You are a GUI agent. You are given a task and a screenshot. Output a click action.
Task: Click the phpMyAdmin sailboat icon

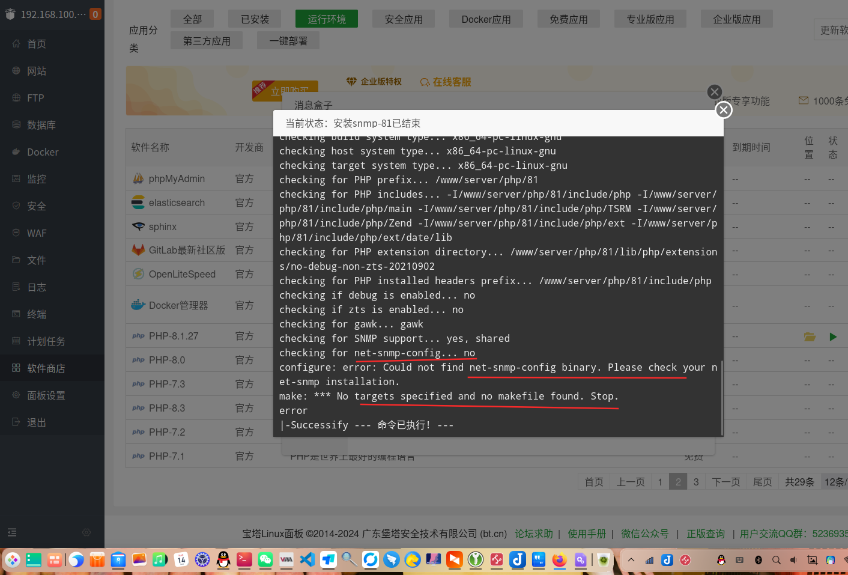click(x=138, y=178)
